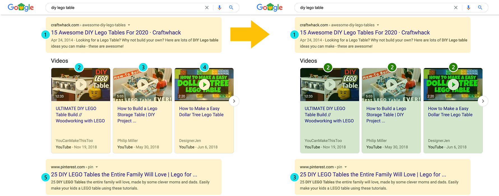
Task: Click 'Apr 24, 2014' snippet date on the right page
Action: click(x=311, y=40)
